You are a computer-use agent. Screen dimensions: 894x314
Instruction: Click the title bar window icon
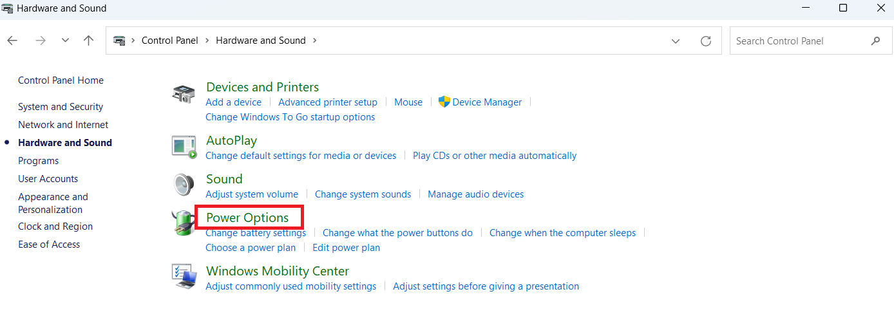[7, 8]
